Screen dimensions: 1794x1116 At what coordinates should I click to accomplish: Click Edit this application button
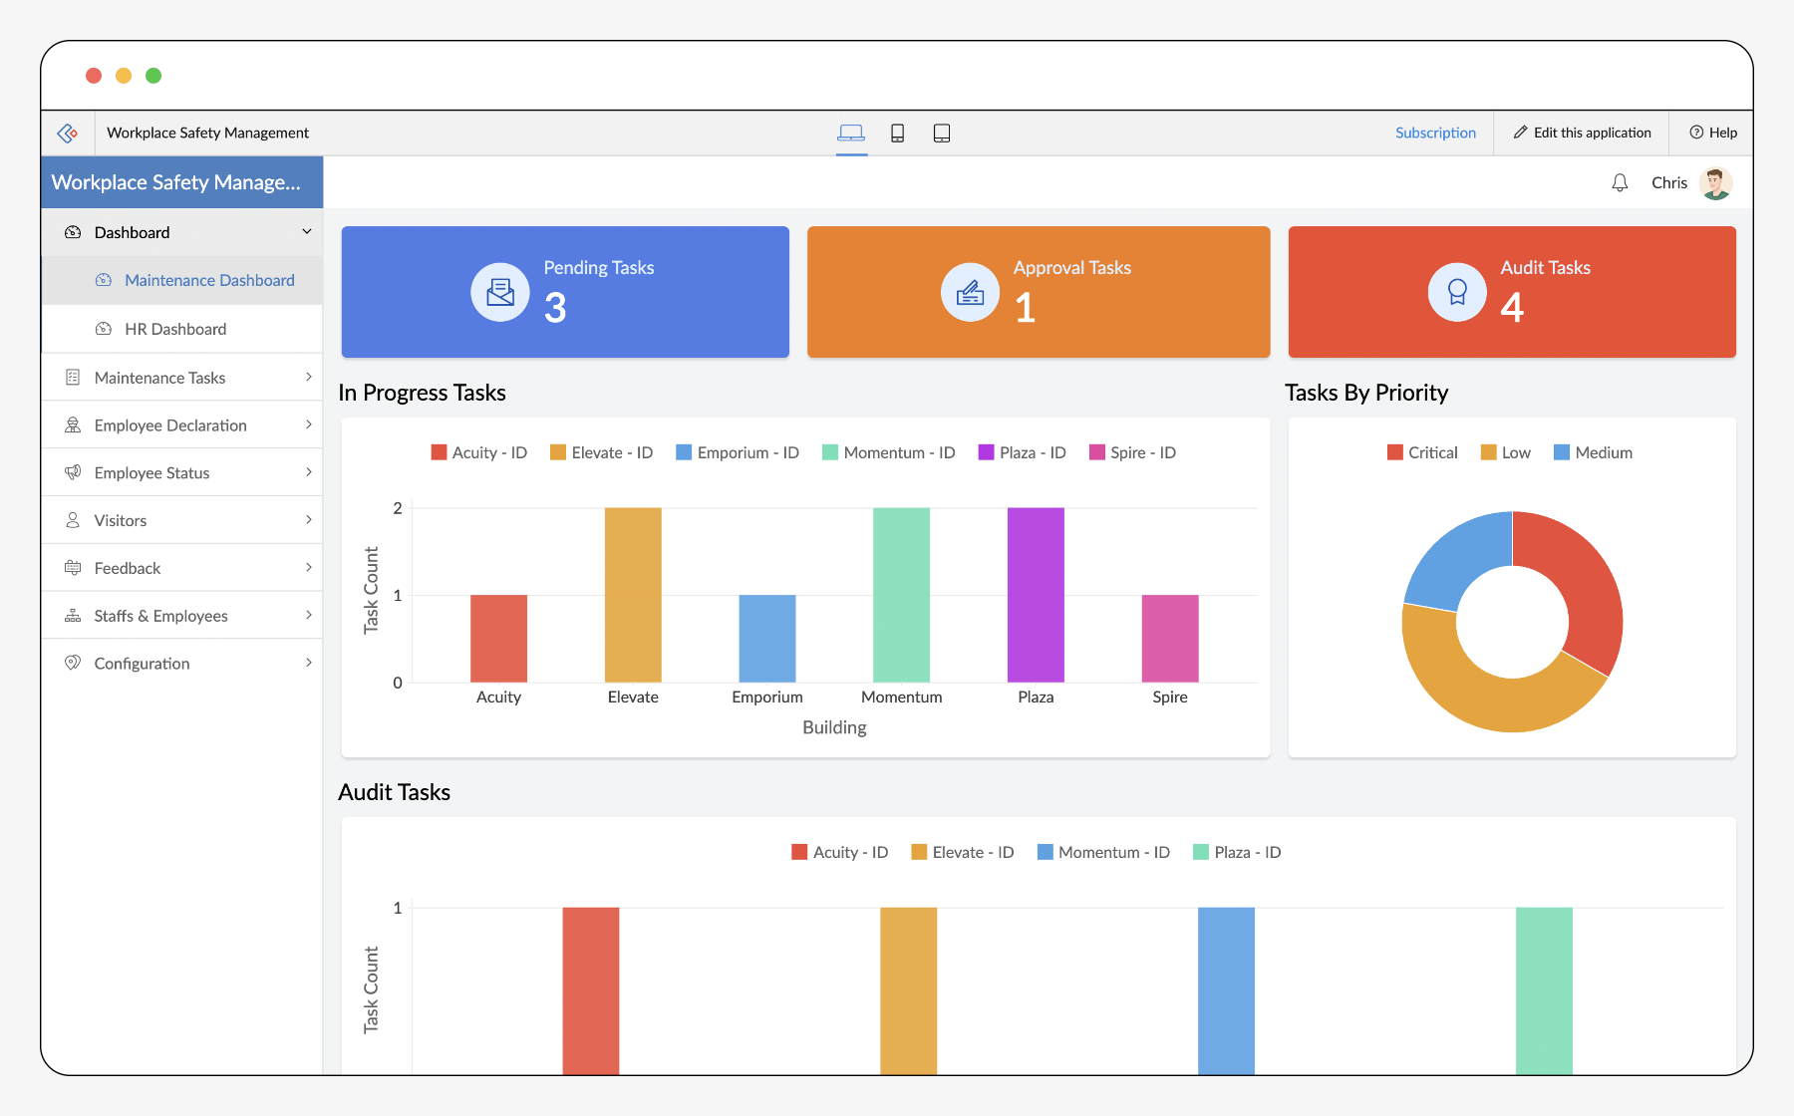pos(1582,134)
